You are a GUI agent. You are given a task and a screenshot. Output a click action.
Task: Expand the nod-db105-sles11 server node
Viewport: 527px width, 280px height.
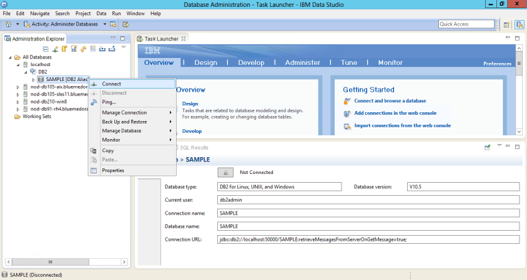pos(18,95)
